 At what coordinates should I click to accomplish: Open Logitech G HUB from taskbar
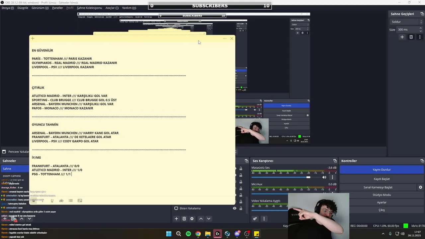point(217,234)
